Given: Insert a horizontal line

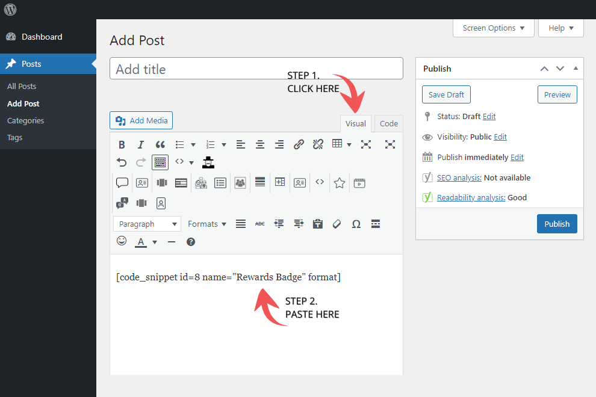Looking at the screenshot, I should tap(172, 242).
